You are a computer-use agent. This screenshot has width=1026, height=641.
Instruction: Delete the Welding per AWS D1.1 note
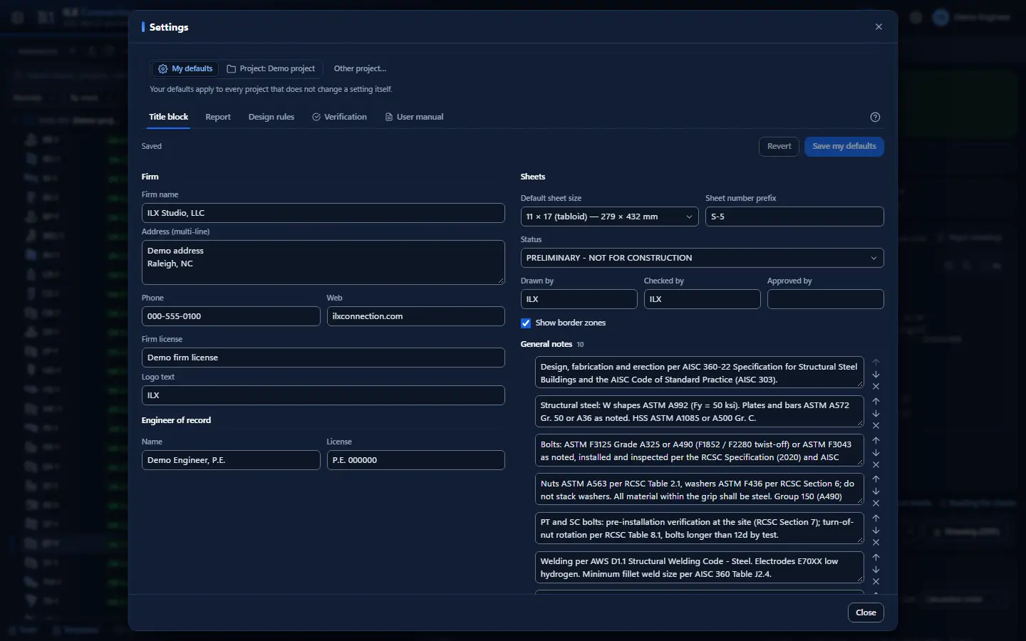point(876,582)
